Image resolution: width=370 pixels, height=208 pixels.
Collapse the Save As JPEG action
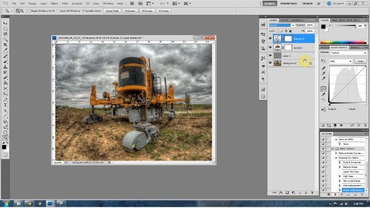(x=336, y=139)
